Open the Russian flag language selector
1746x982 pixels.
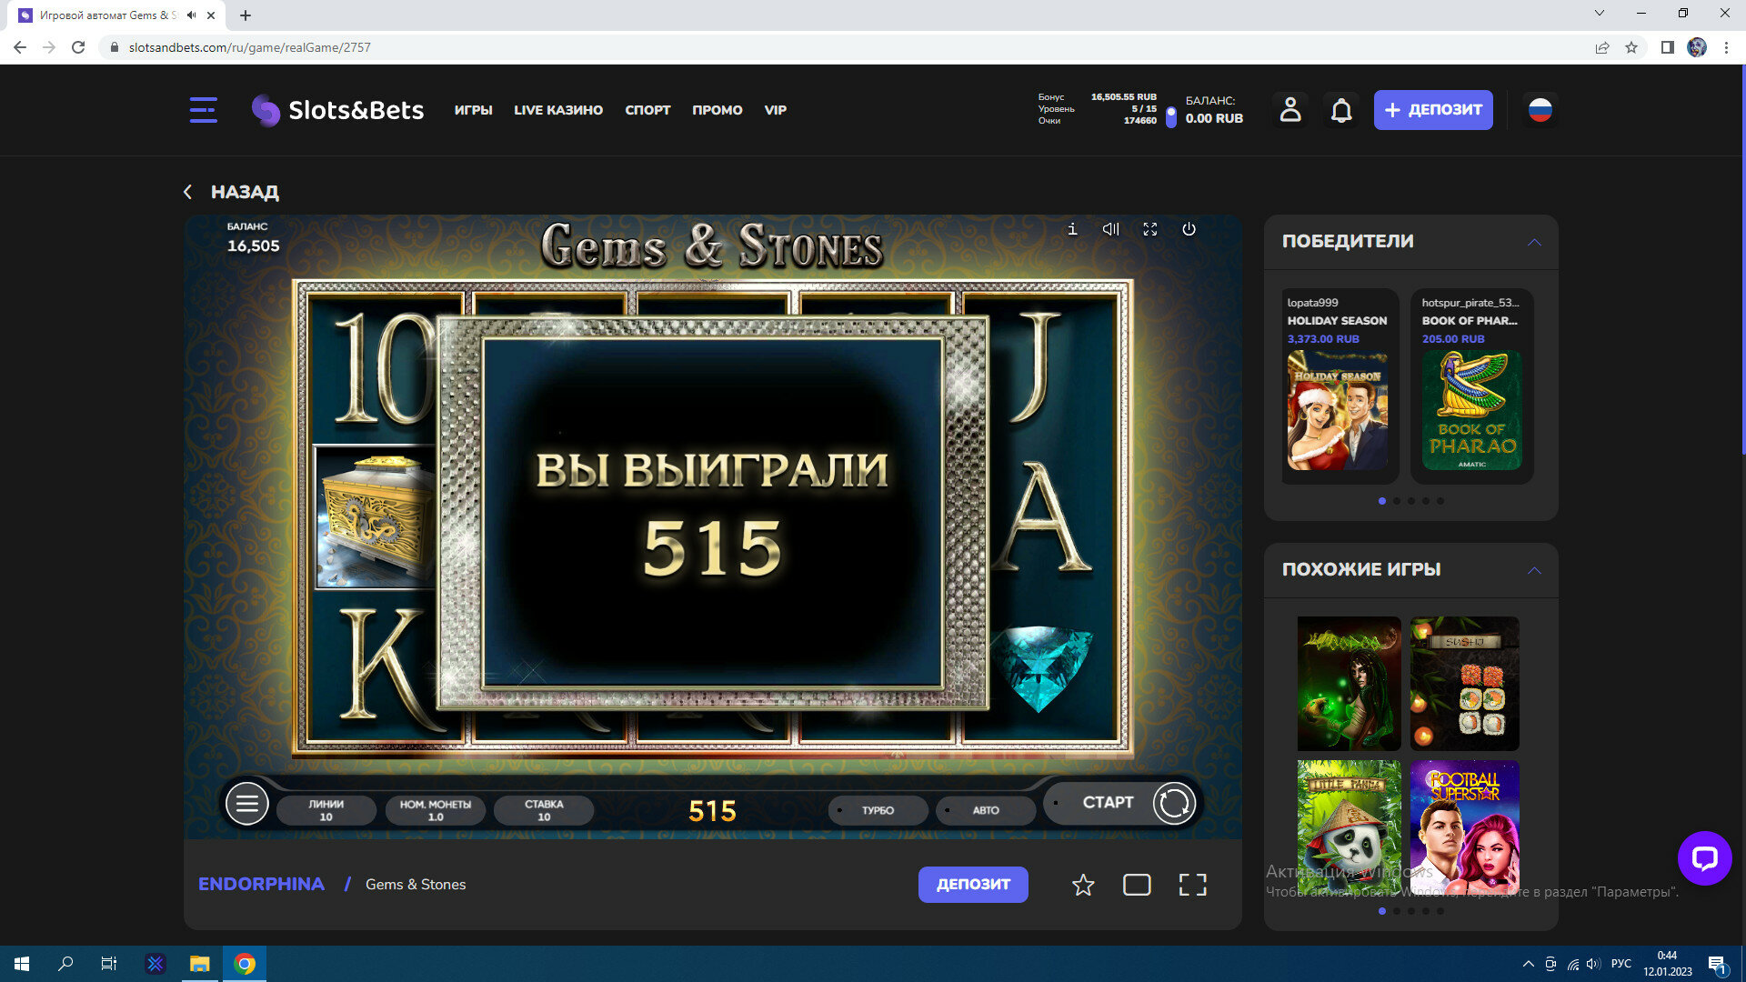pyautogui.click(x=1540, y=110)
